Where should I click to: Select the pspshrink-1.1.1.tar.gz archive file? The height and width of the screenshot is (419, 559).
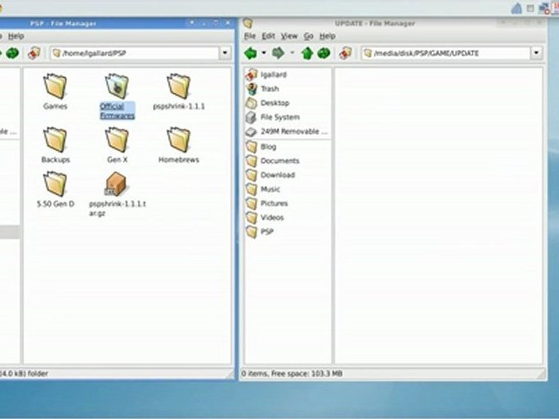[x=117, y=194]
